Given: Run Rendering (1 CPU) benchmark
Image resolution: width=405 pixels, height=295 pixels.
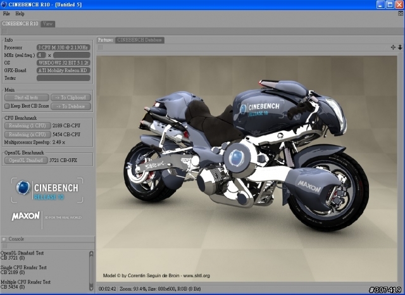Looking at the screenshot, I should (x=27, y=126).
